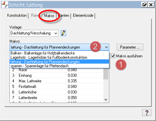Click value 0.040 for Firstlattmaß
This screenshot has width=156, height=121.
(x=72, y=87)
